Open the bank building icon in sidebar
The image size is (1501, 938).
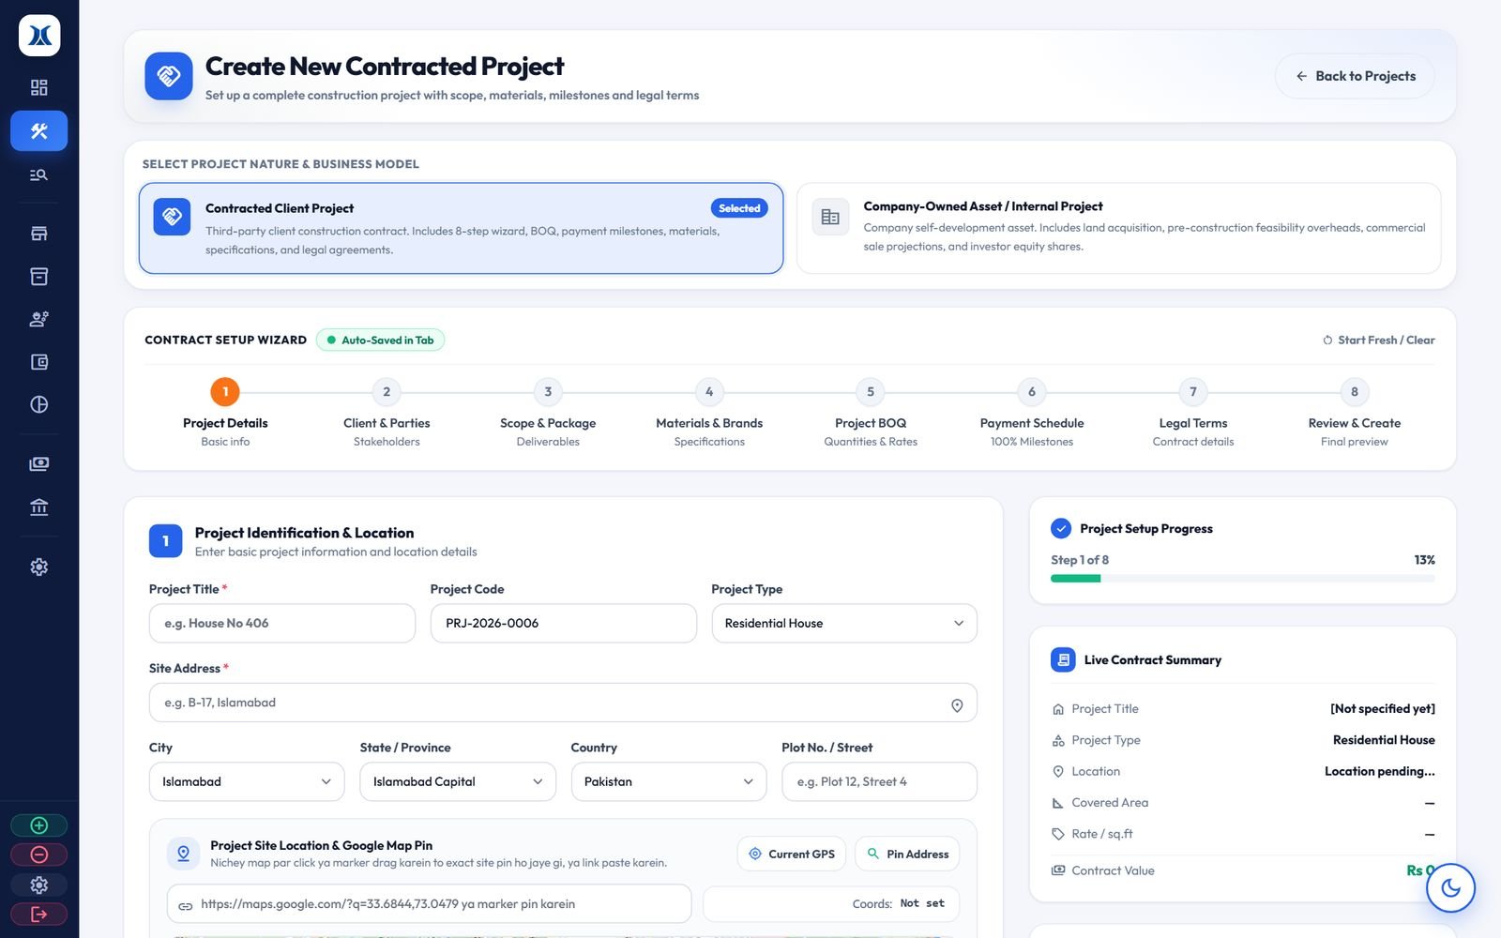(x=38, y=507)
